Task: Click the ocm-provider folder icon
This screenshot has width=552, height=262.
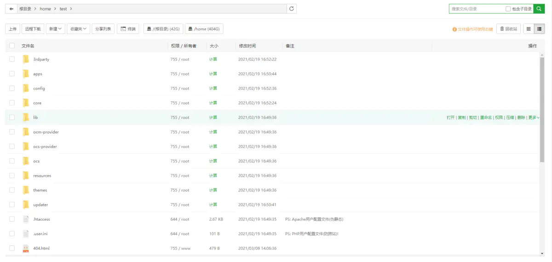Action: pos(26,132)
